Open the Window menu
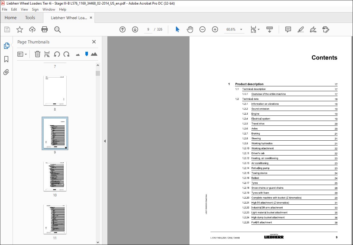Image resolution: width=353 pixels, height=245 pixels. click(x=49, y=9)
